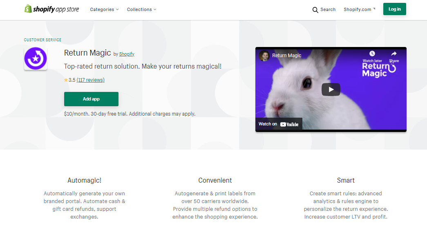This screenshot has height=239, width=427.
Task: Open the 117 reviews link
Action: click(90, 80)
